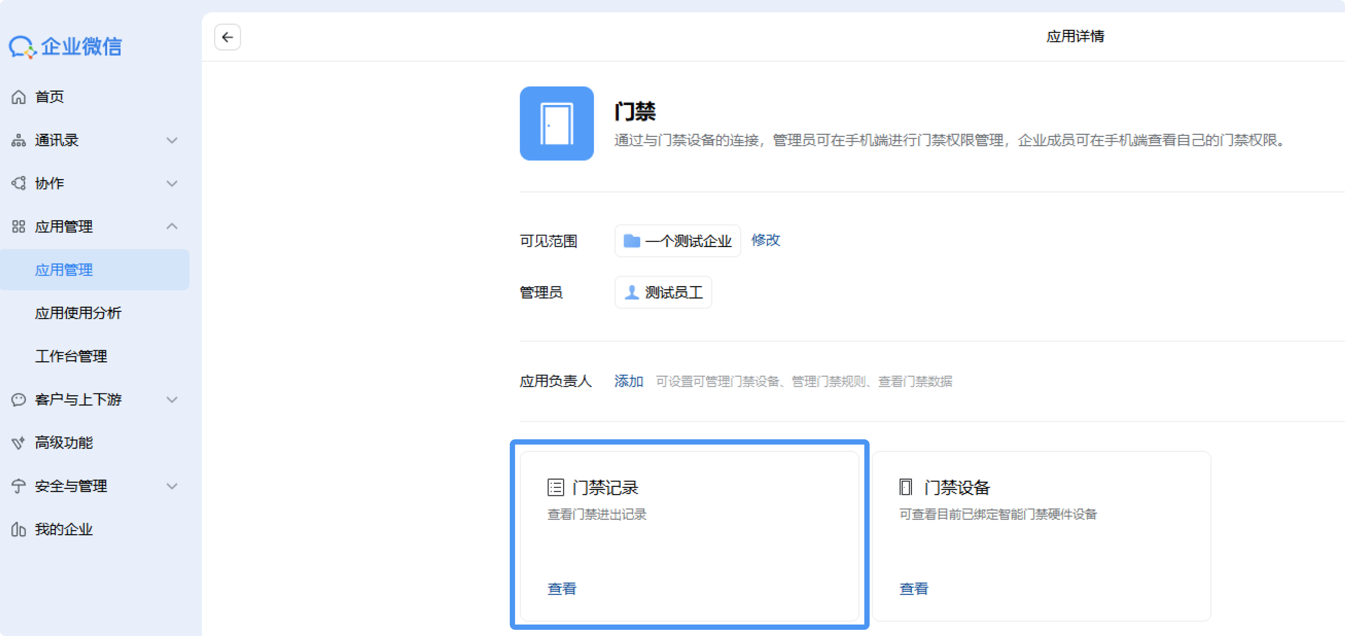Click the 可见范围 label

[548, 241]
